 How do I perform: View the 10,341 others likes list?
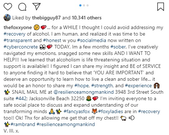click(86, 18)
